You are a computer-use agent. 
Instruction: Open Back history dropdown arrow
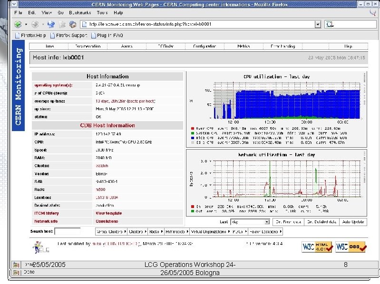(x=26, y=24)
